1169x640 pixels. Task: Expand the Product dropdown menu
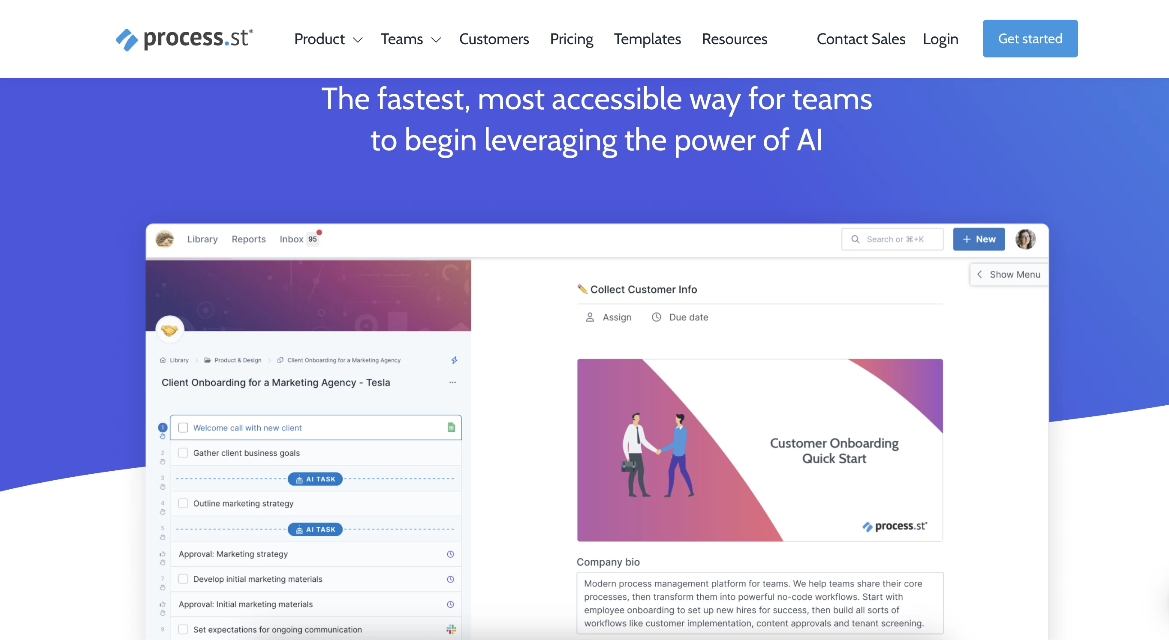point(327,38)
